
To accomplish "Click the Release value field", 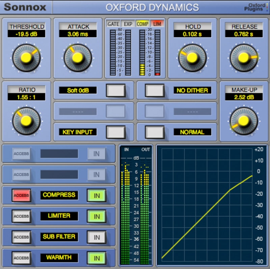I will (x=243, y=34).
